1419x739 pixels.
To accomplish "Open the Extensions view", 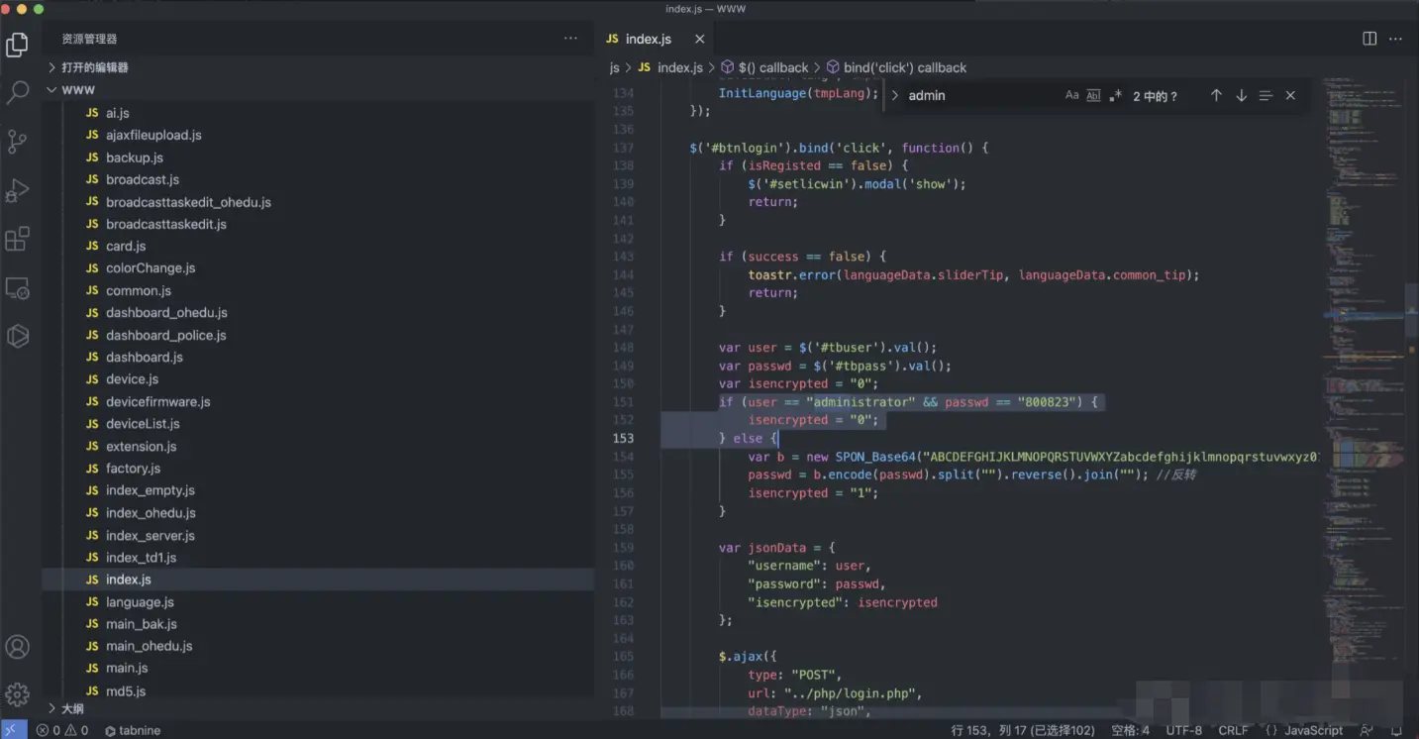I will point(17,239).
